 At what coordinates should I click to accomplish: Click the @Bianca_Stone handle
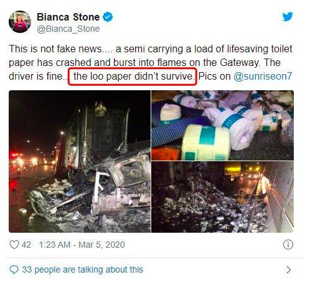(68, 29)
